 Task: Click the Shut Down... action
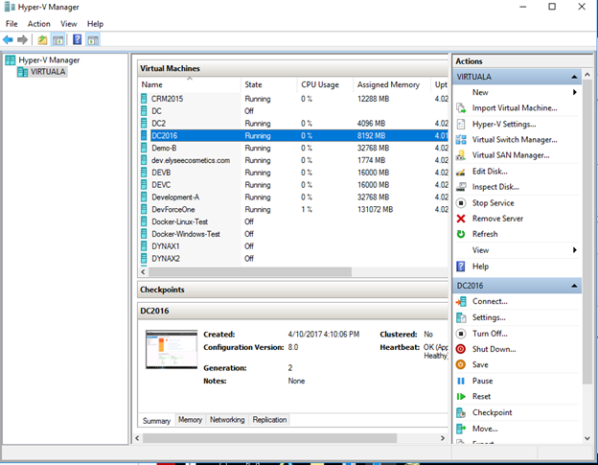[x=494, y=349]
